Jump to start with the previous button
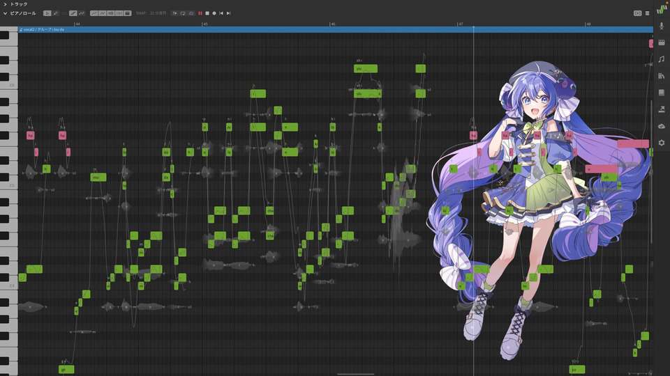The width and height of the screenshot is (670, 376). [221, 13]
